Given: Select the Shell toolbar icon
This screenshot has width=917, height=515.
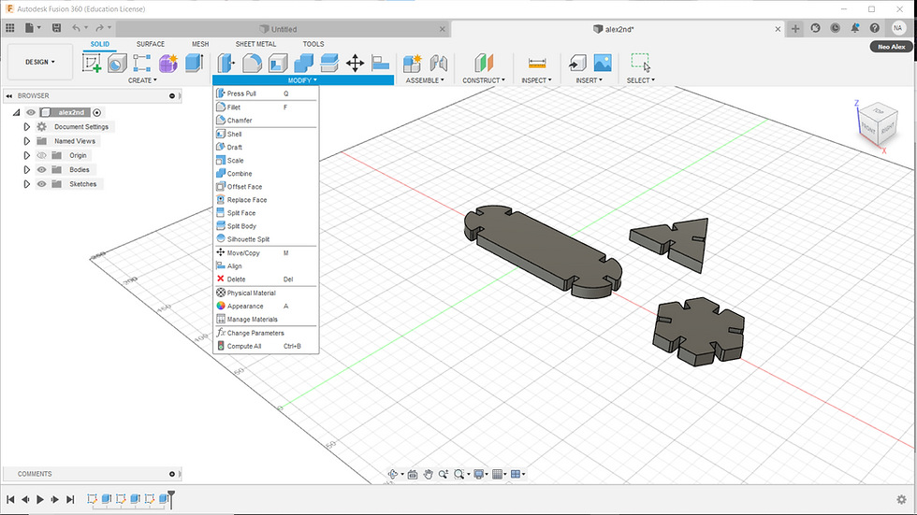Looking at the screenshot, I should pos(278,63).
